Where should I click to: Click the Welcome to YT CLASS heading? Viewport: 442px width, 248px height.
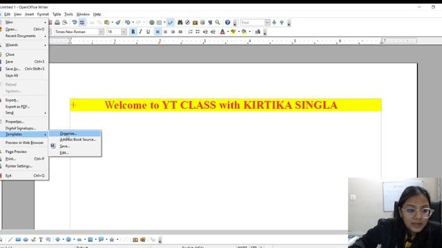point(221,105)
